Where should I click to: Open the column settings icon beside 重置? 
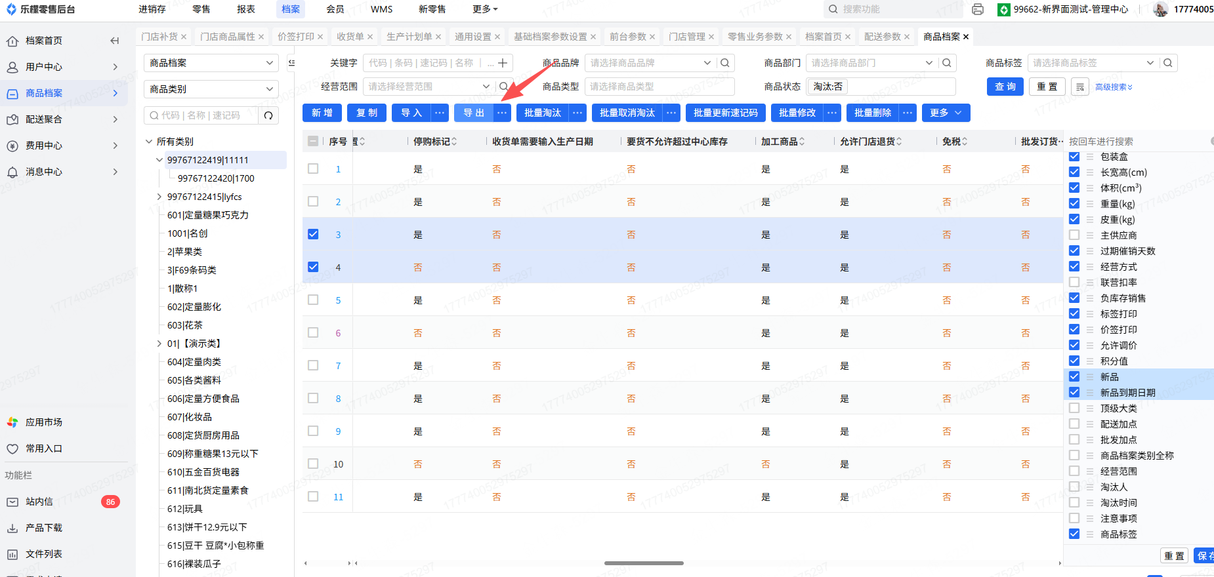[x=1080, y=87]
